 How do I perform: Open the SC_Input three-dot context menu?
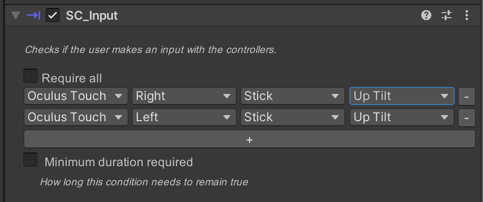click(467, 16)
